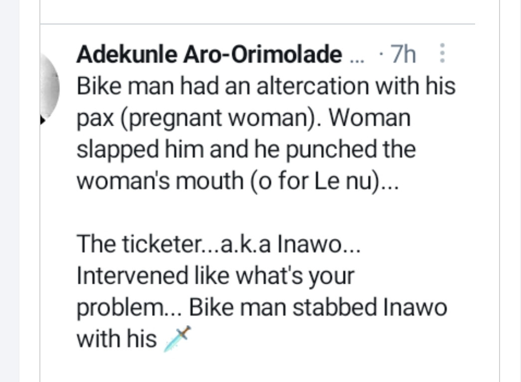Click the divider line above the post

click(x=259, y=22)
